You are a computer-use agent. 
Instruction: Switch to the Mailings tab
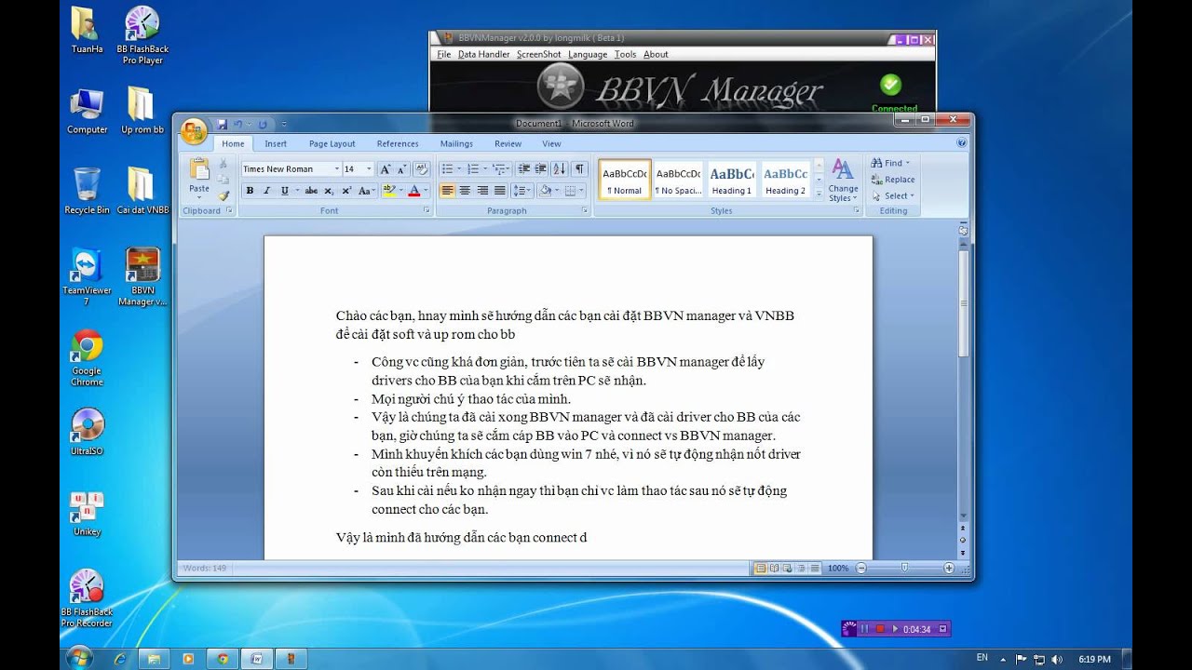coord(456,144)
